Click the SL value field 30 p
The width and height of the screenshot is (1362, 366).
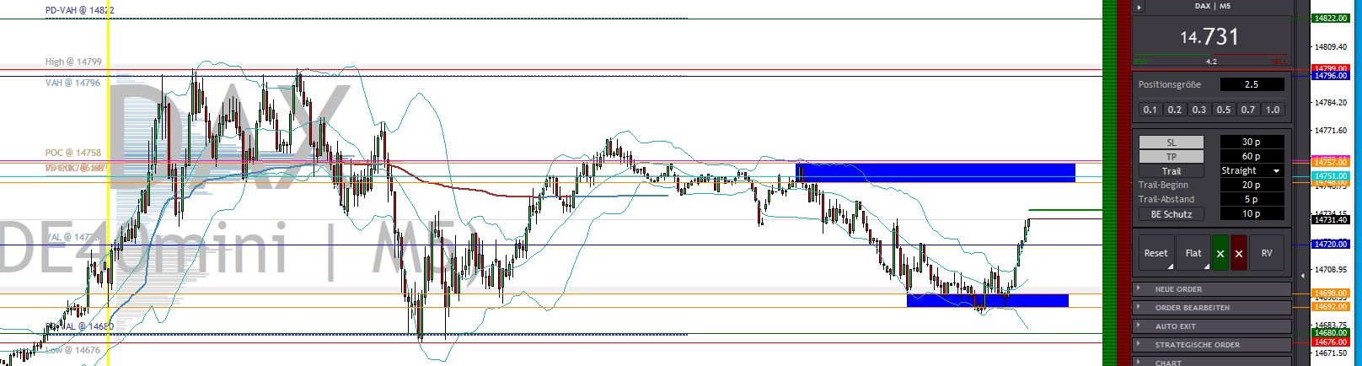[x=1252, y=142]
